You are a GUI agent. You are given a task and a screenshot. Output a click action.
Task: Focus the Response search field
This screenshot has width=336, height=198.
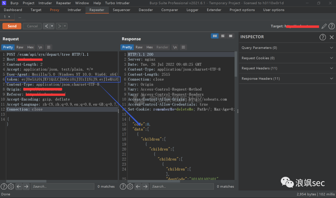pyautogui.click(x=182, y=186)
